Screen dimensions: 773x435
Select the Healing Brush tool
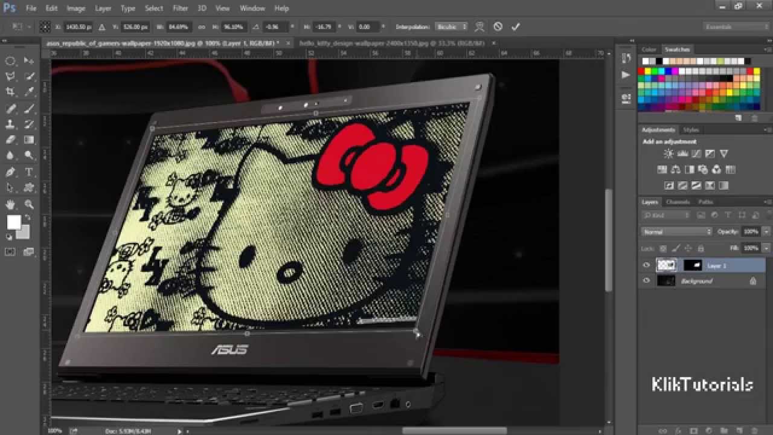click(10, 109)
